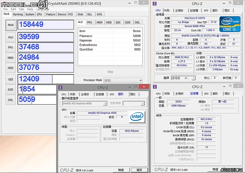Select the Fibonacci score row
Viewport: 245px width, 173px height.
(110, 36)
